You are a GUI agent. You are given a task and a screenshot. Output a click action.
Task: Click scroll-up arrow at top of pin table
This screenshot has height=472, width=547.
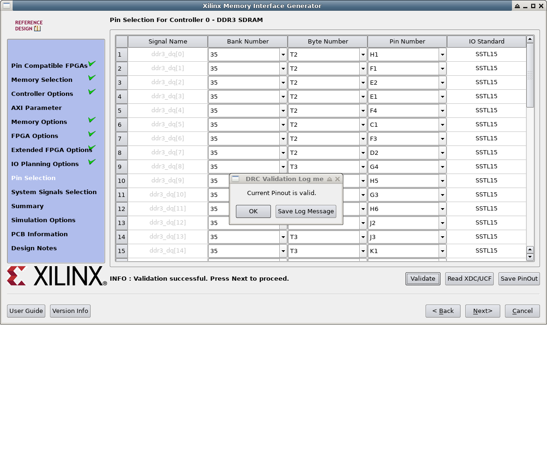530,39
